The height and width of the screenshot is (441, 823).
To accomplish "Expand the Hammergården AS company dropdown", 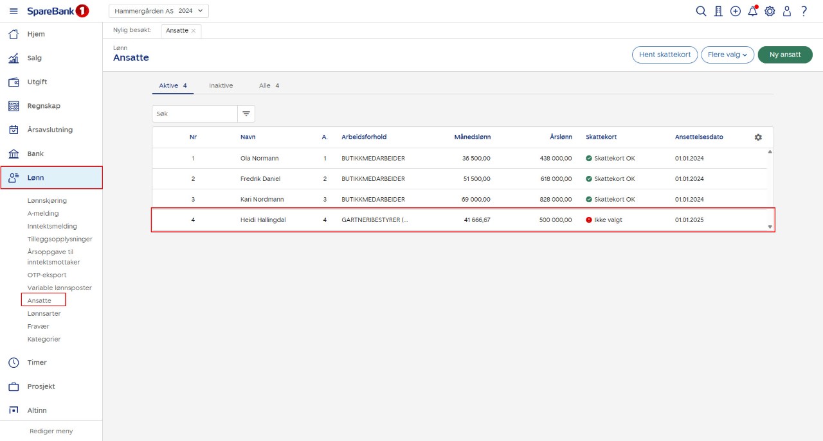I will [x=159, y=11].
